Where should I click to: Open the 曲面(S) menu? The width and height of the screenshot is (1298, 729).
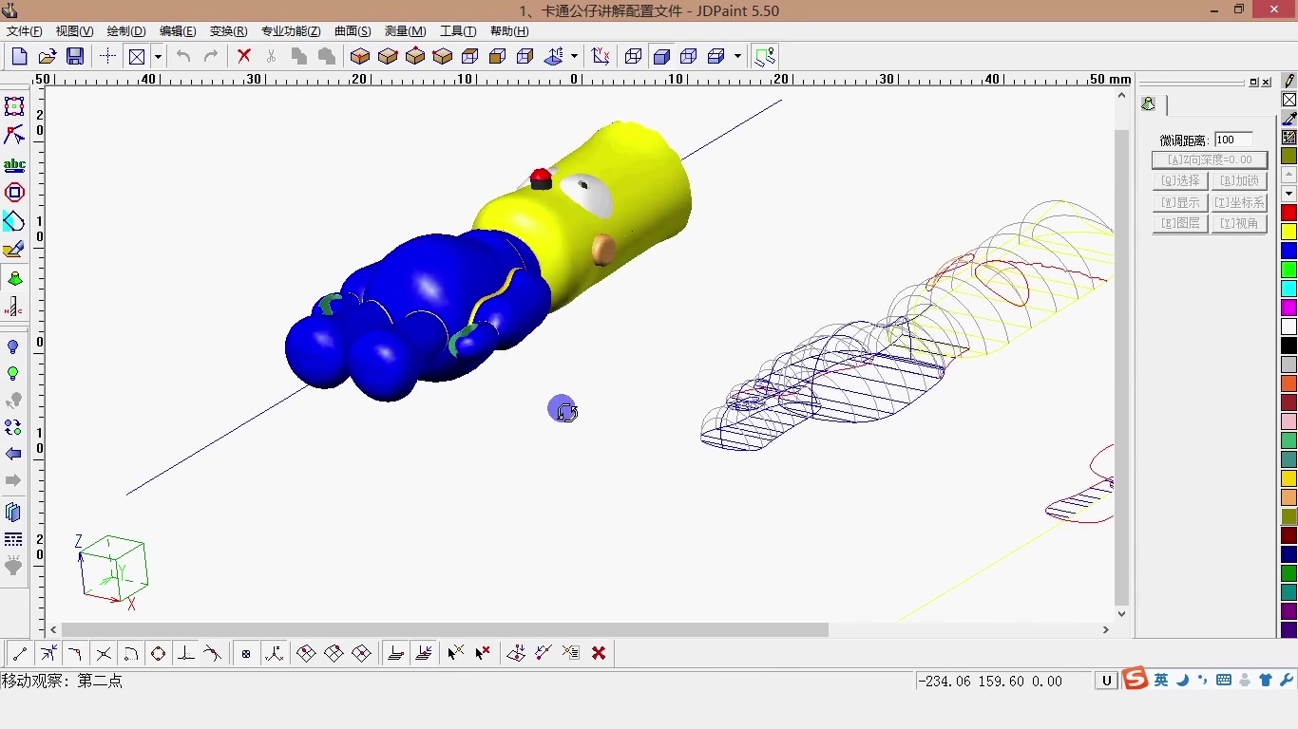pyautogui.click(x=352, y=30)
